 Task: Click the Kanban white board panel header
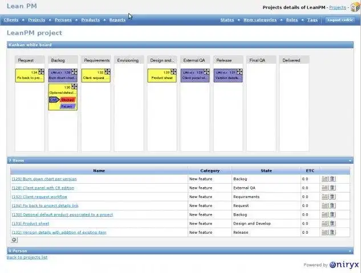point(180,45)
